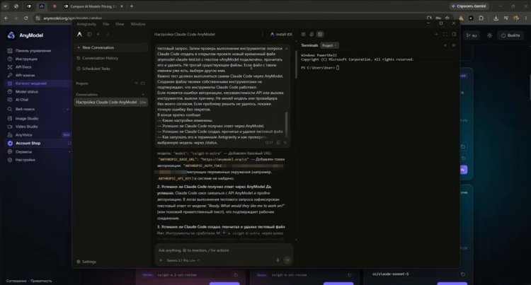Reload the page in Chrome
Image resolution: width=531 pixels, height=285 pixels.
coord(25,18)
